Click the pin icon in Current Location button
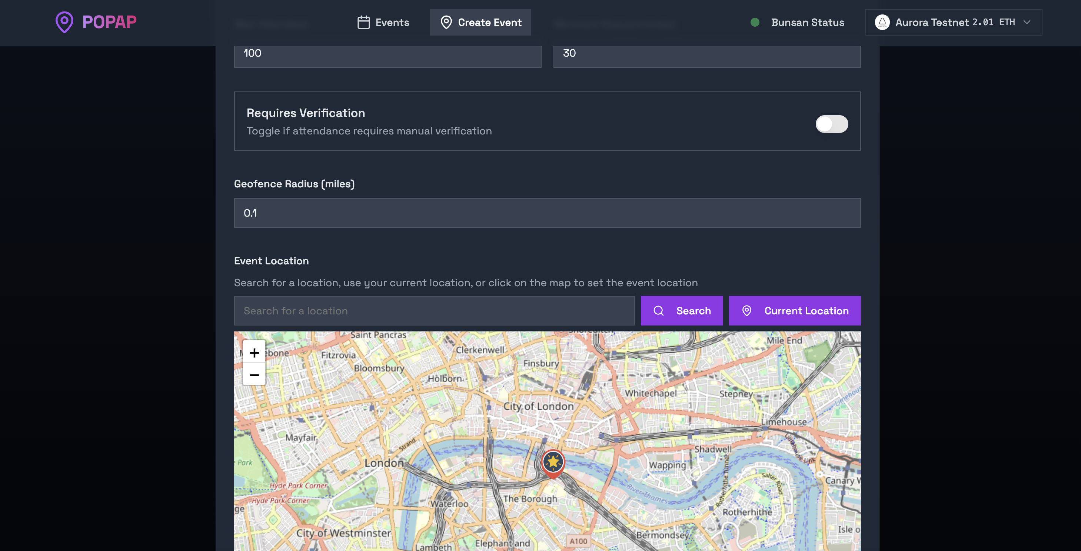 pos(746,311)
